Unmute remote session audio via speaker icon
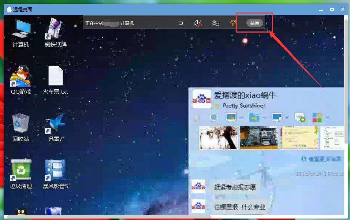350x220 pixels. (x=198, y=23)
